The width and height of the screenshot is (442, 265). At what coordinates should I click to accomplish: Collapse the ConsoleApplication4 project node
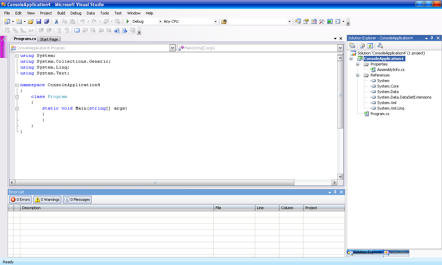(x=351, y=59)
